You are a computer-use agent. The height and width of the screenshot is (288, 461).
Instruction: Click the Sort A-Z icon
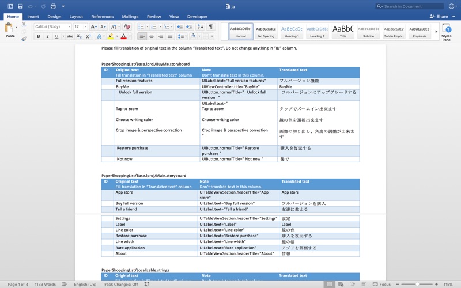point(200,26)
